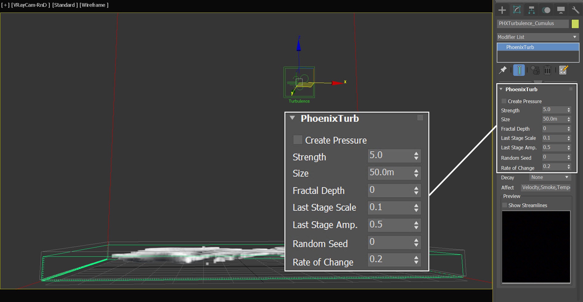Open the Modifier List dropdown
Image resolution: width=583 pixels, height=302 pixels.
point(538,37)
